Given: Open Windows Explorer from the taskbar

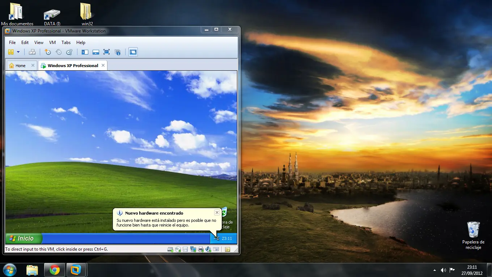Looking at the screenshot, I should click(32, 270).
